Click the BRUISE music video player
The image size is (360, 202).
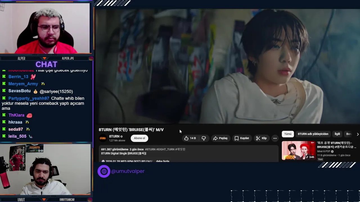[227, 66]
